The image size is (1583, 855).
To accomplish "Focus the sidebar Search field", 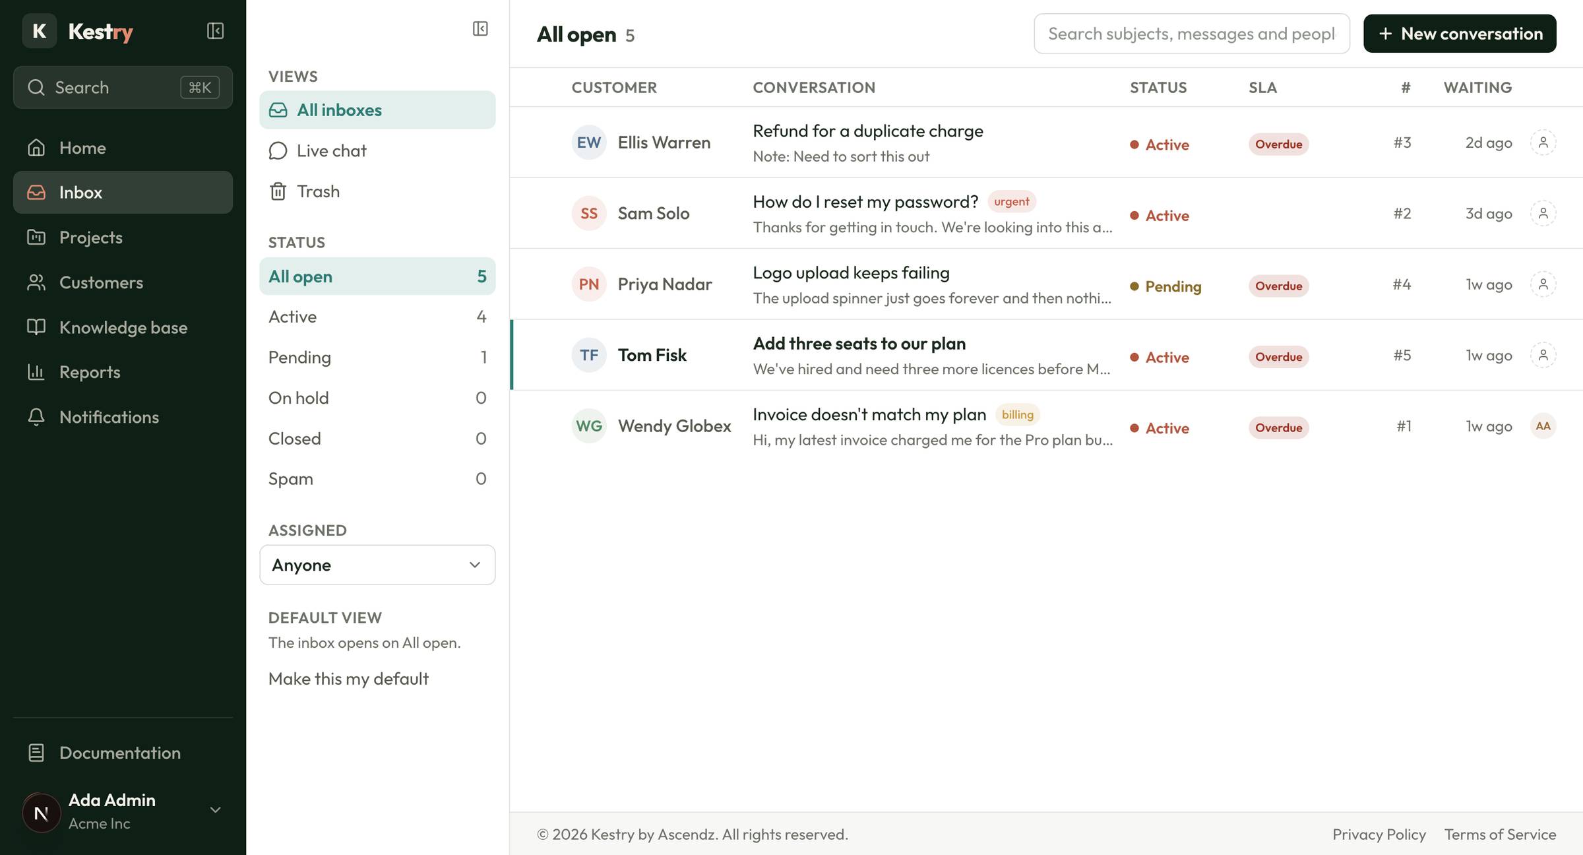I will tap(123, 87).
